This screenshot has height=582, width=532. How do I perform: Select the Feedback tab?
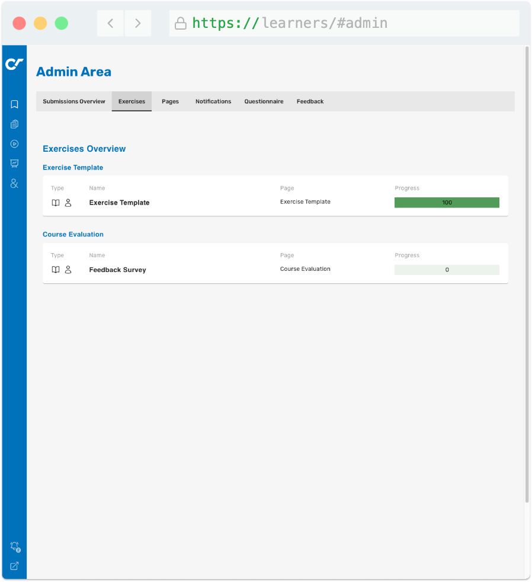pos(310,101)
